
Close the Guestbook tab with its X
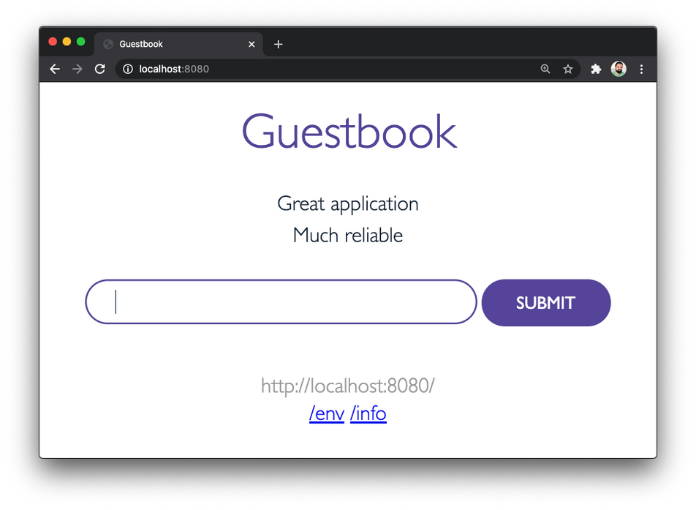pyautogui.click(x=251, y=44)
